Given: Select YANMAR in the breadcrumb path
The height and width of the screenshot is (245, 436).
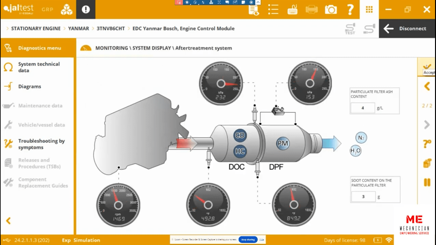Looking at the screenshot, I should (79, 28).
